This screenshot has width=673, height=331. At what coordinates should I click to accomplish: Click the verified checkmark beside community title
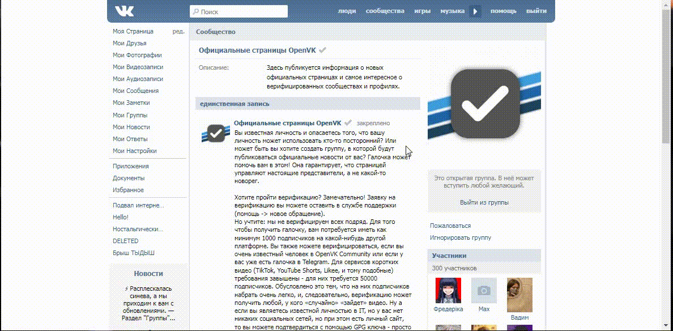(x=323, y=50)
